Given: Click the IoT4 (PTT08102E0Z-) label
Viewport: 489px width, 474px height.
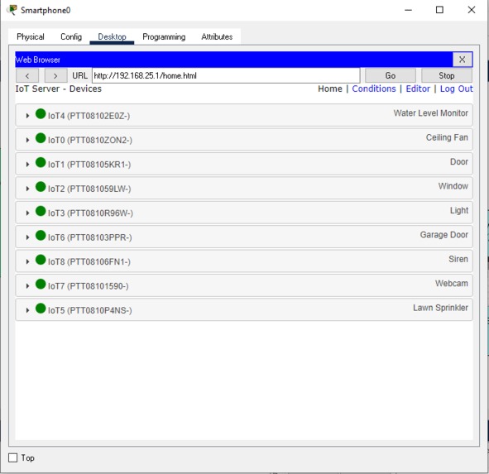Looking at the screenshot, I should coord(89,116).
